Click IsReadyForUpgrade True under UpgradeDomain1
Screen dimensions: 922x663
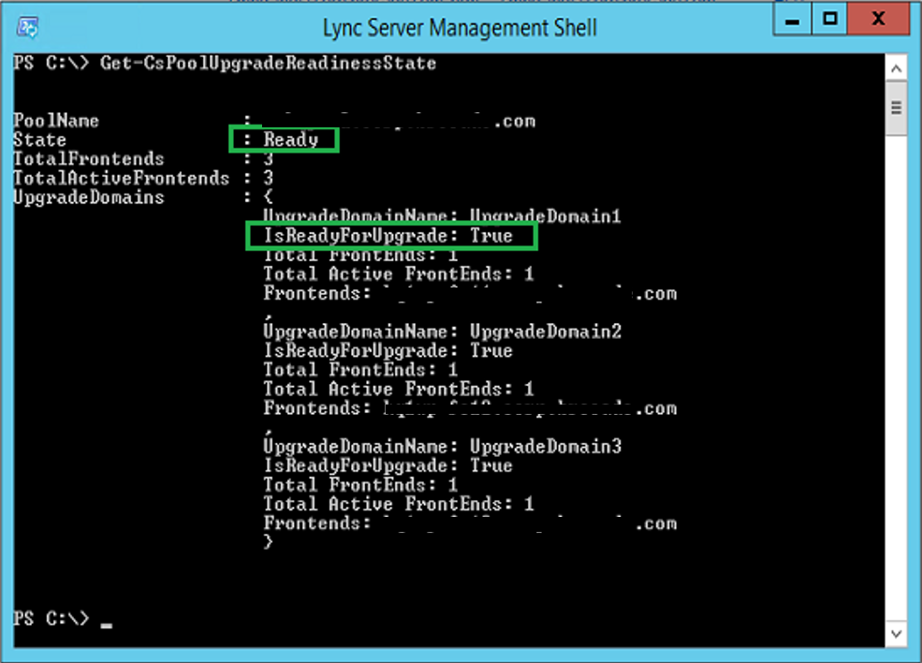point(388,236)
